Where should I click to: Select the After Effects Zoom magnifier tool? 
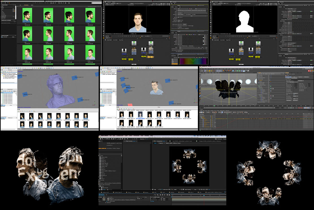103,139
